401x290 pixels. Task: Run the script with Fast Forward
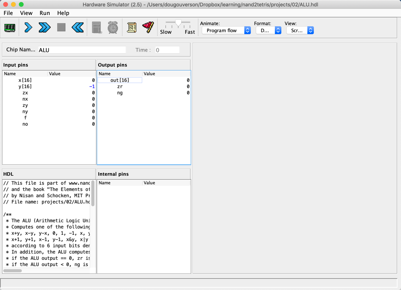pos(45,27)
